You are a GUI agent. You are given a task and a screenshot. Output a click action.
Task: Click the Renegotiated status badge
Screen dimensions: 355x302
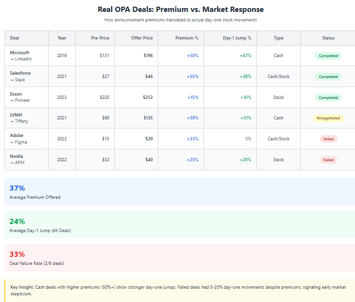click(x=328, y=118)
